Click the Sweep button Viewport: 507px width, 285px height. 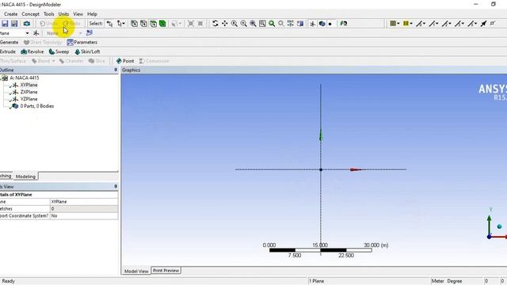point(59,51)
